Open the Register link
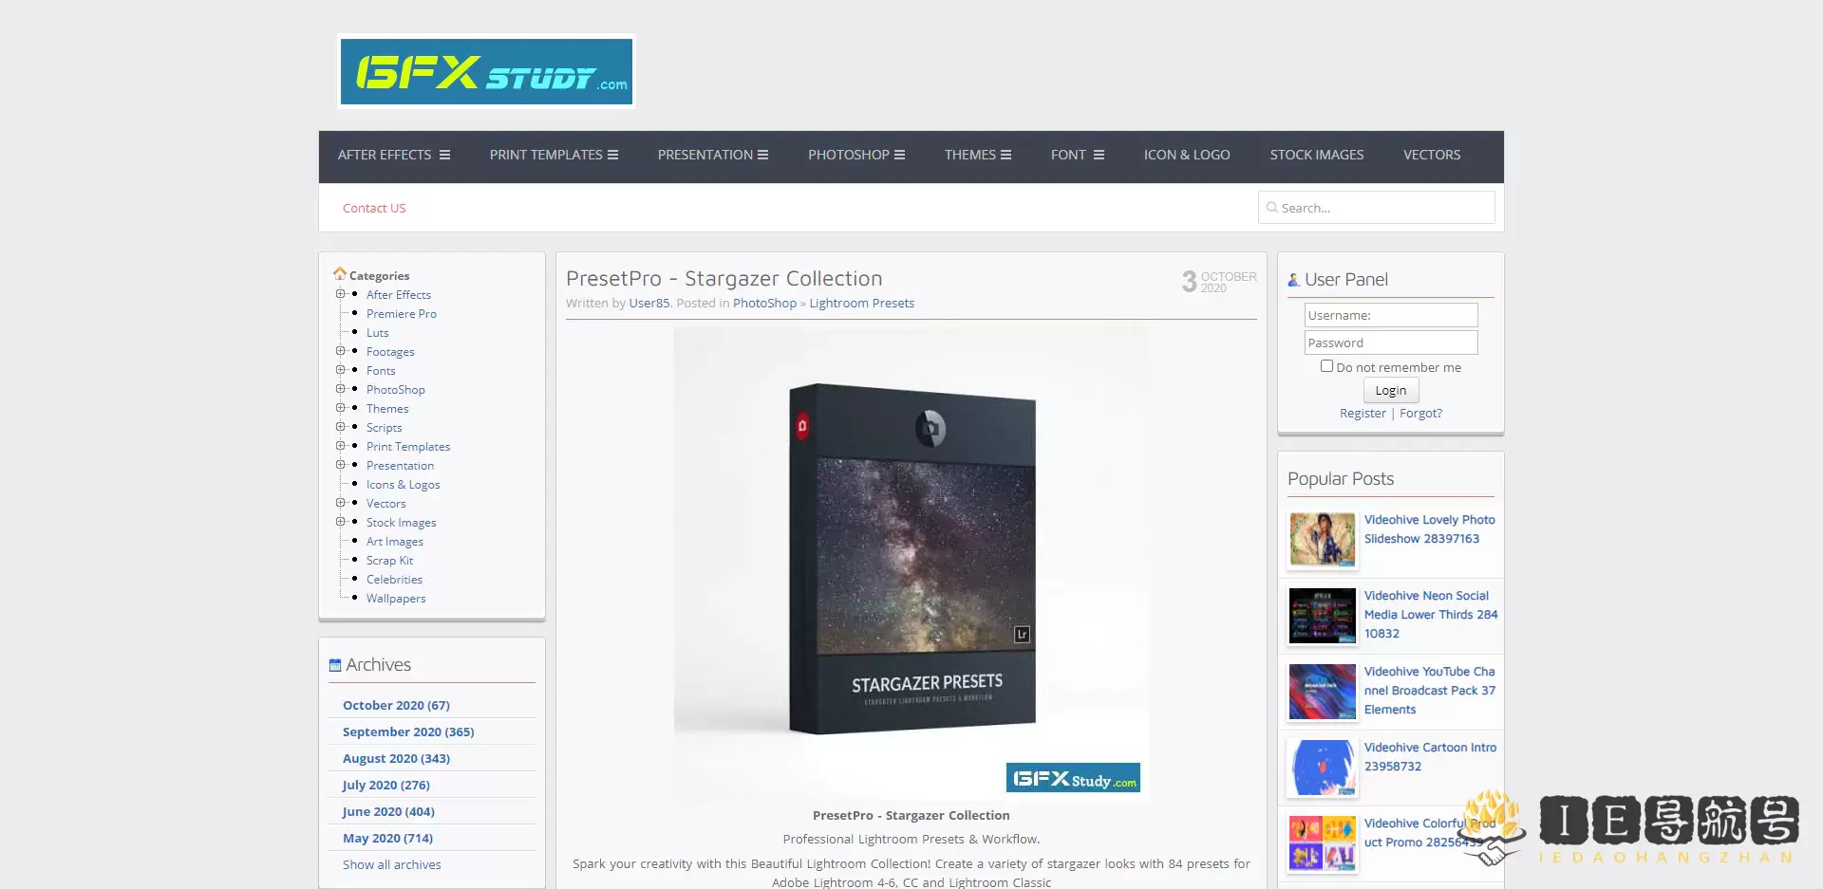This screenshot has height=889, width=1823. (1362, 413)
